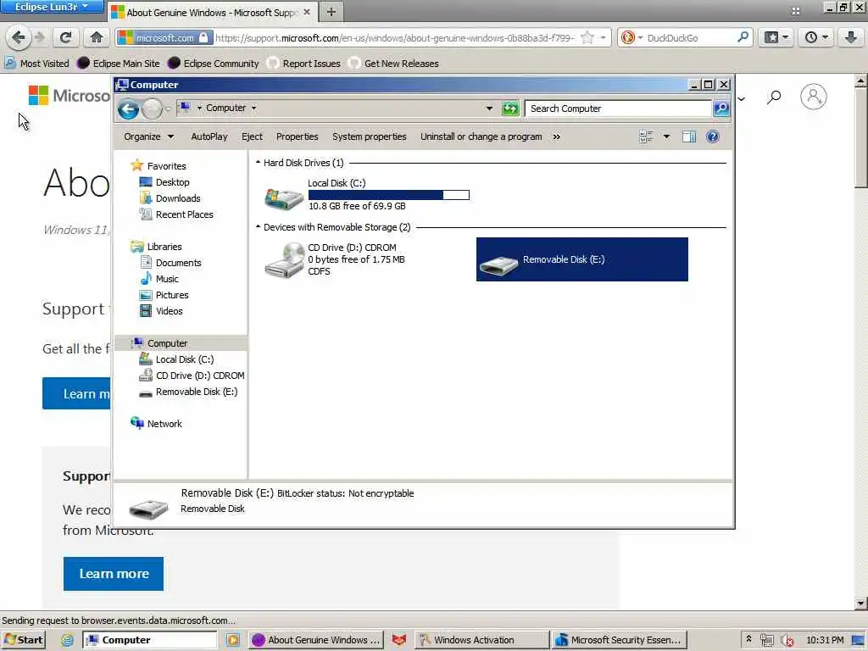Open Downloads in Favorites

[178, 198]
